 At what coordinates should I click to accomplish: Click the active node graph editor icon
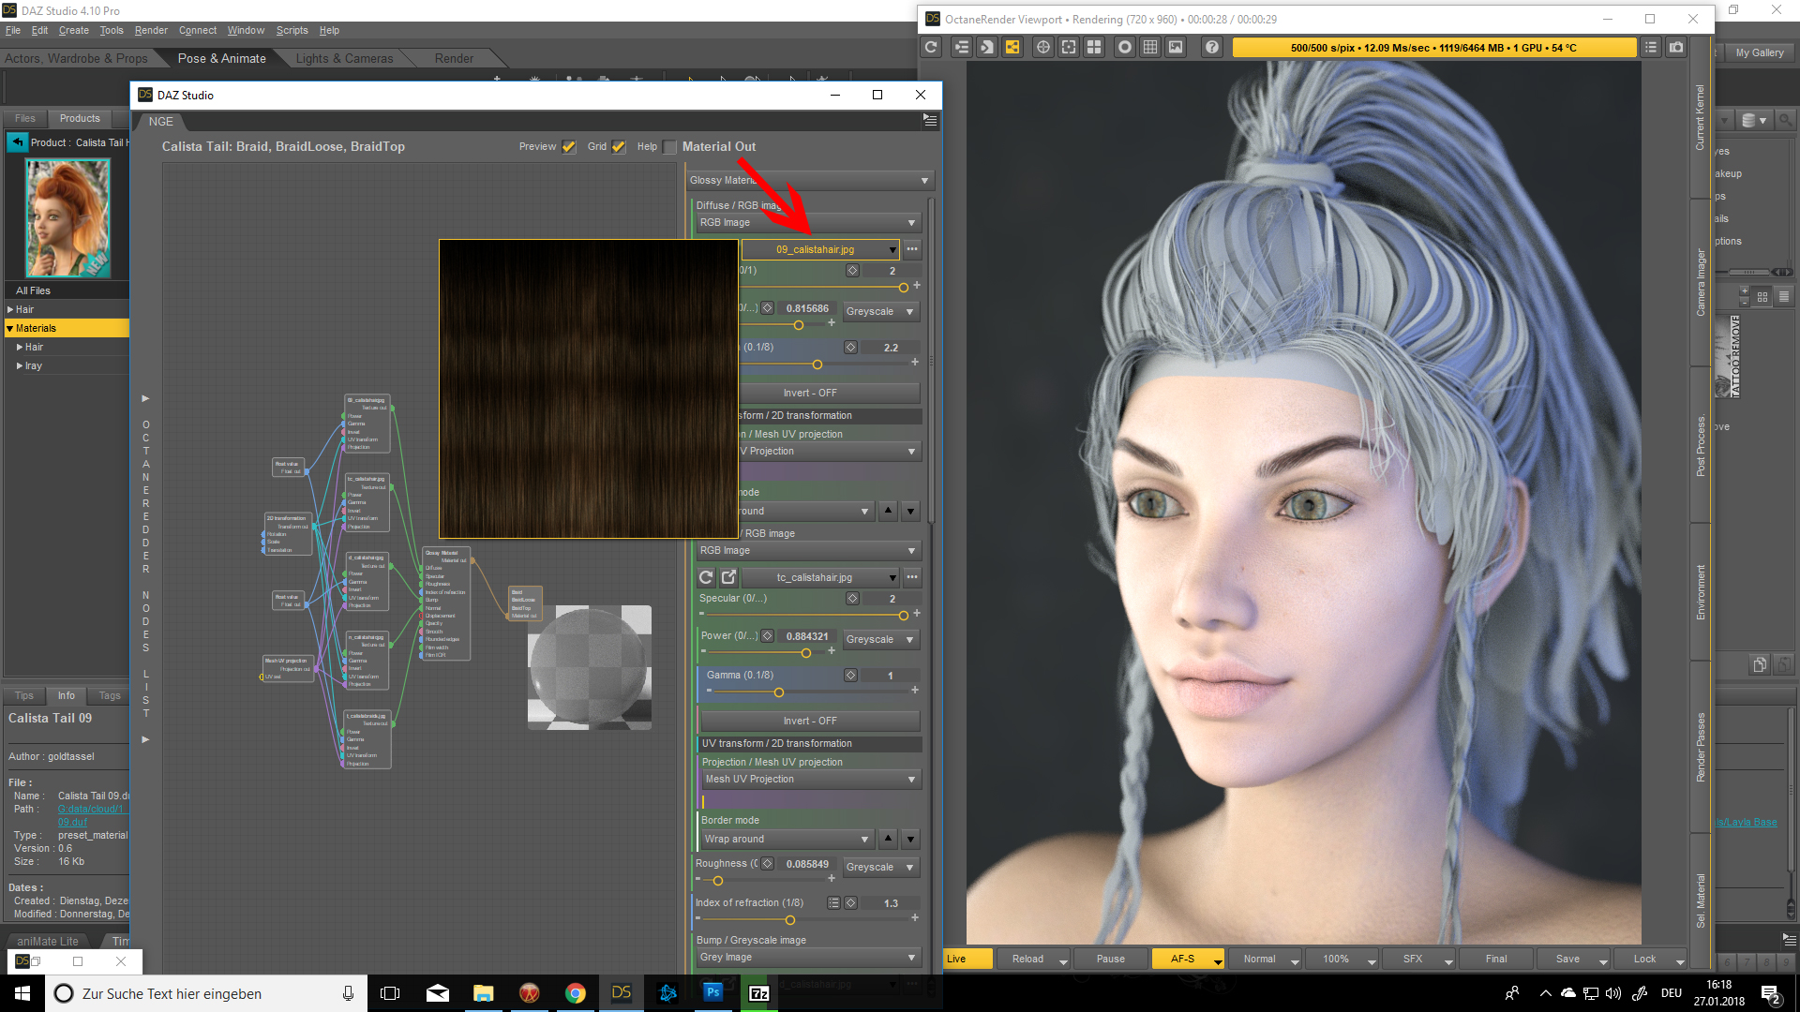pyautogui.click(x=1012, y=48)
